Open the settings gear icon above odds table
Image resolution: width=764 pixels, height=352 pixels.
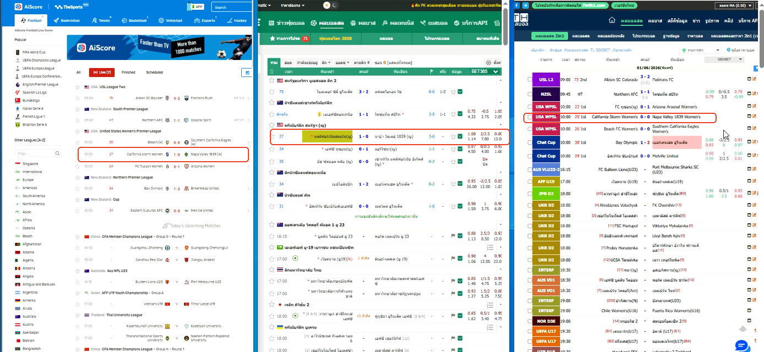488,63
